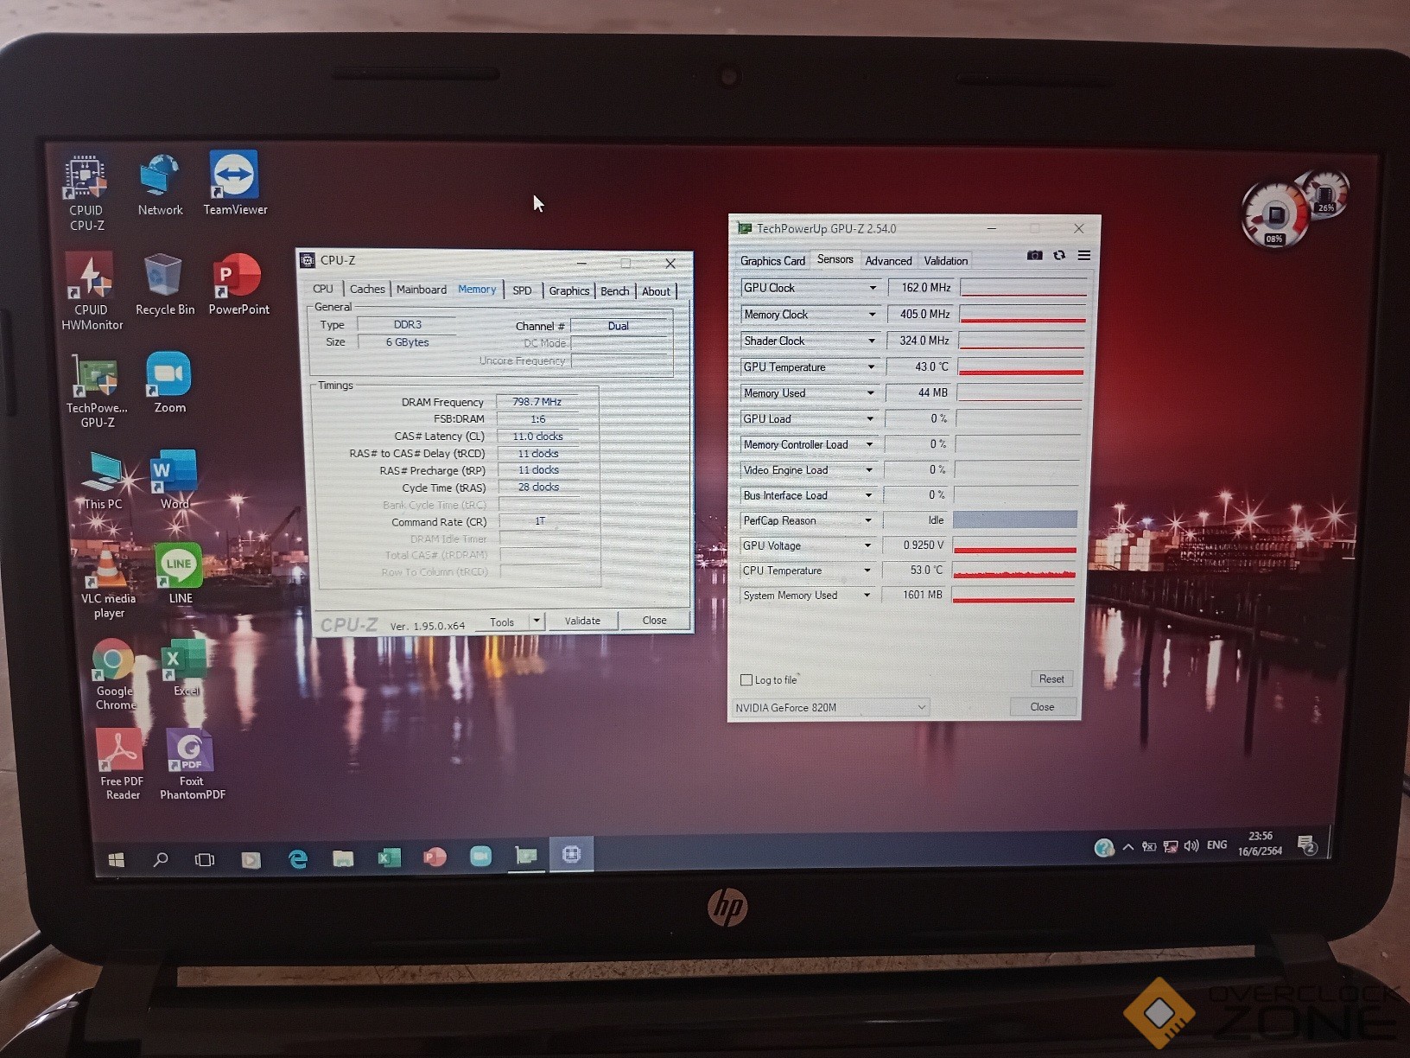
Task: Click the Validate button in CPU-Z
Action: [582, 621]
